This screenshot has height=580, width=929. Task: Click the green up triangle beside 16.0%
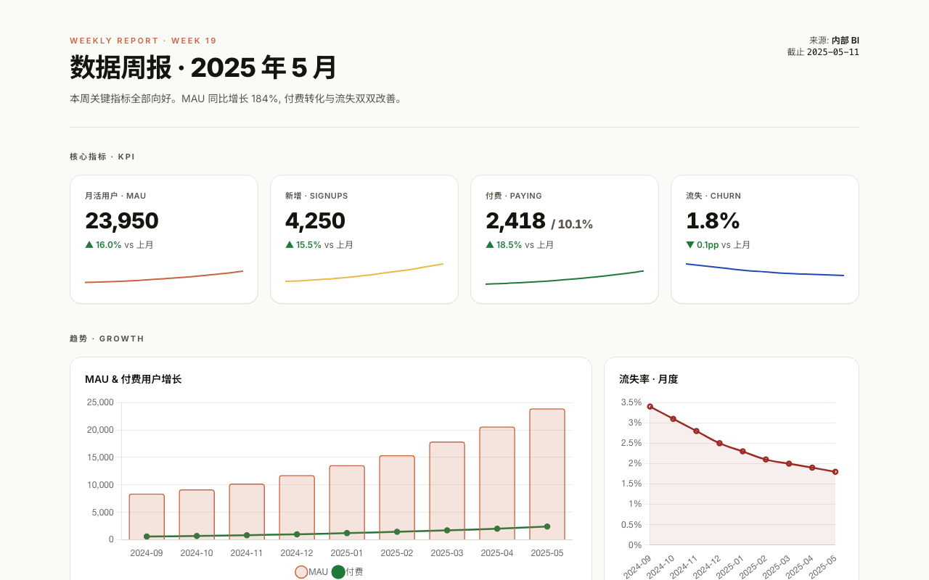[x=89, y=245]
